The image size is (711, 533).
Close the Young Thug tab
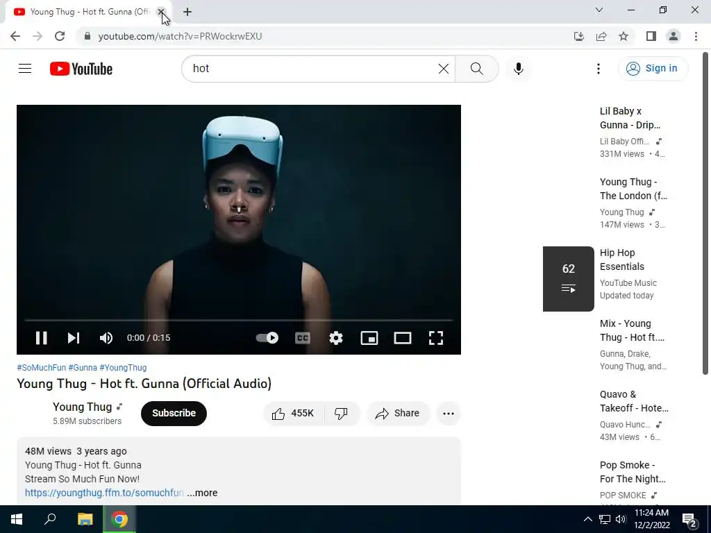(161, 12)
